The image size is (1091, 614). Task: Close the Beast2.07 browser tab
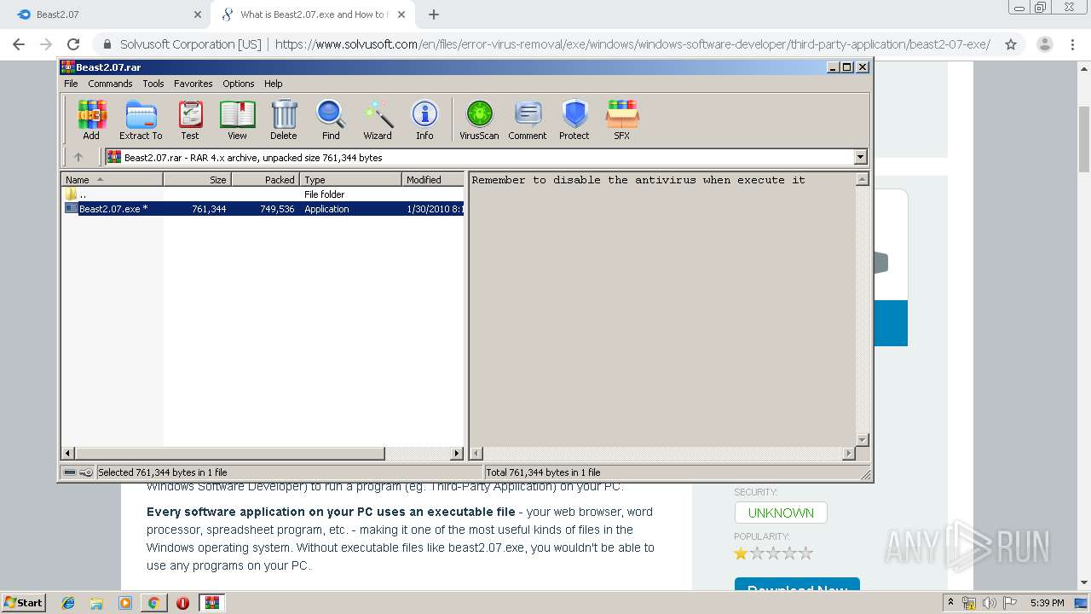click(x=198, y=14)
